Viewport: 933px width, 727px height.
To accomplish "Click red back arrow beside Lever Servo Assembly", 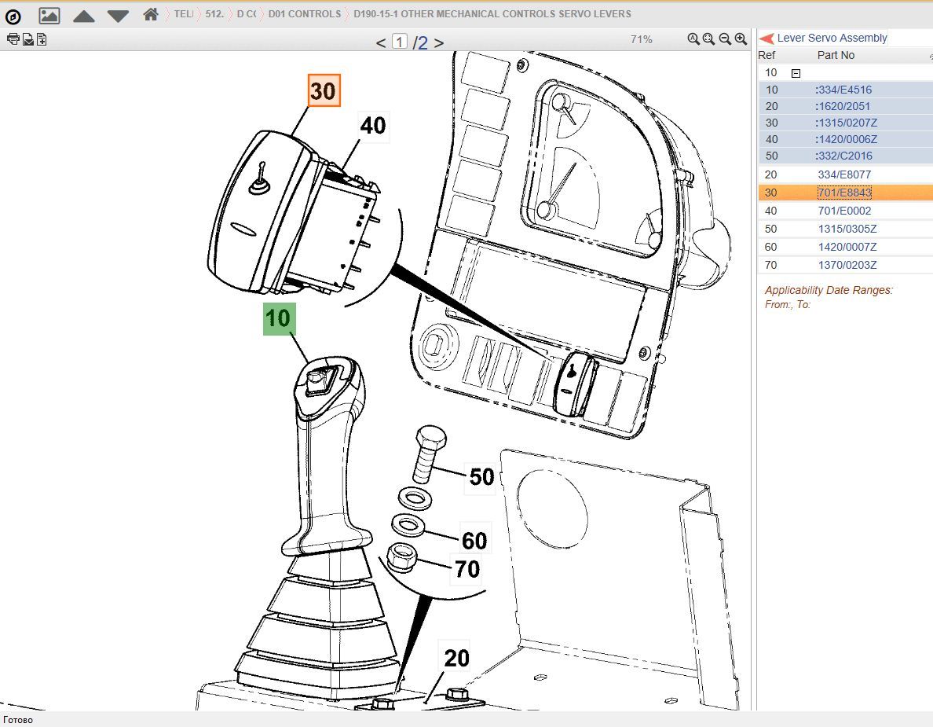I will [767, 39].
